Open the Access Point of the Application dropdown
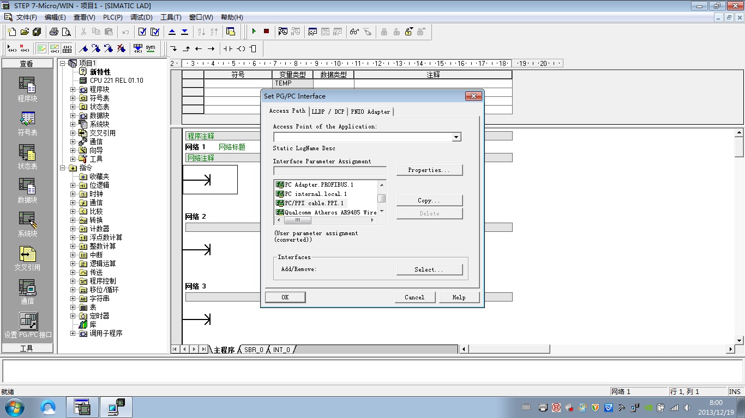This screenshot has width=745, height=418. pyautogui.click(x=456, y=137)
